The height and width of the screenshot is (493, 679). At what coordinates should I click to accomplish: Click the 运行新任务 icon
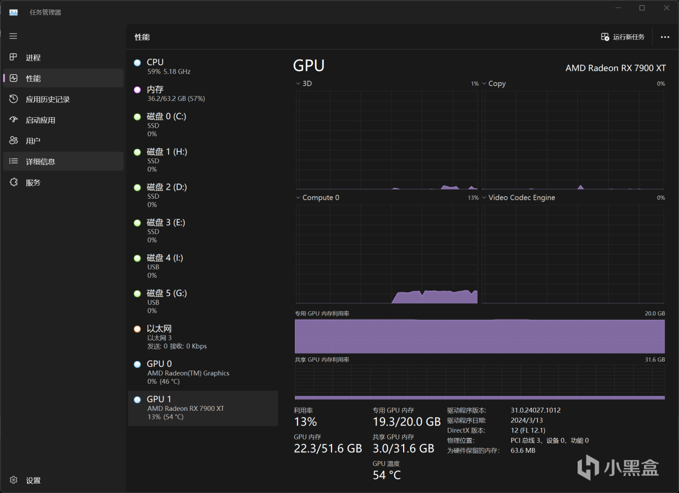tap(605, 37)
